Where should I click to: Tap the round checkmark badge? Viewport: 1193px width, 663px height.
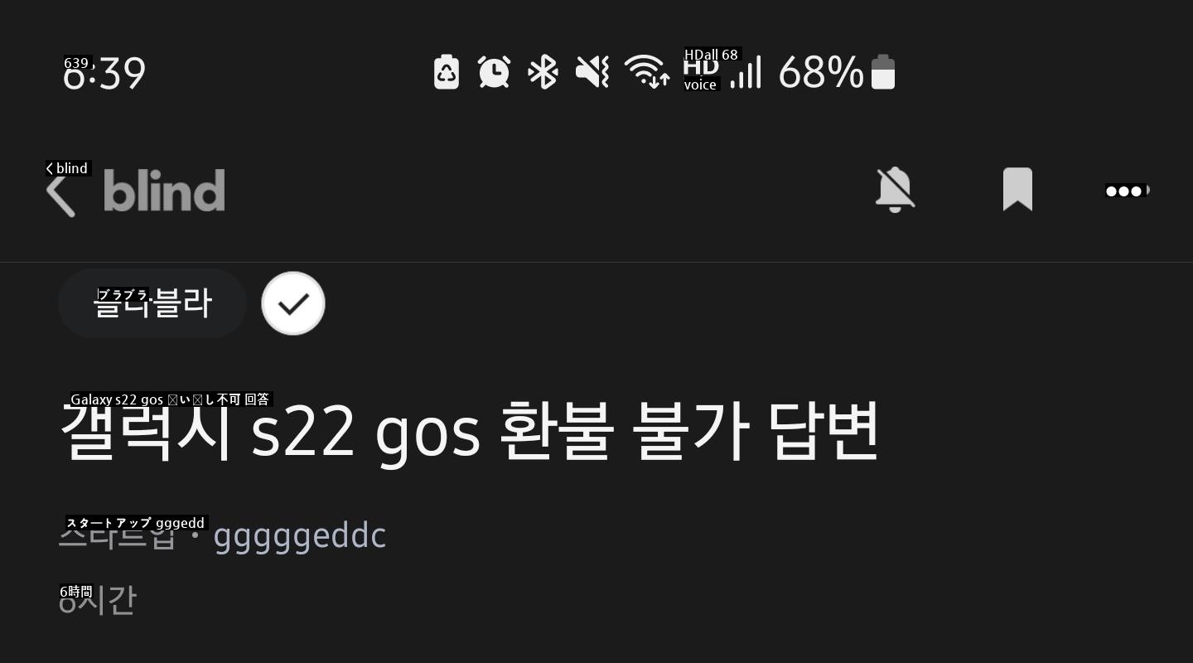(x=293, y=303)
